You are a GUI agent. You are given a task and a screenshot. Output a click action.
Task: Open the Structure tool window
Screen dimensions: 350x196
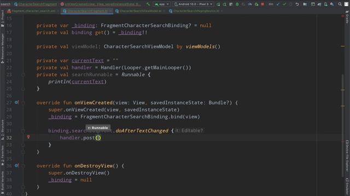(2, 130)
